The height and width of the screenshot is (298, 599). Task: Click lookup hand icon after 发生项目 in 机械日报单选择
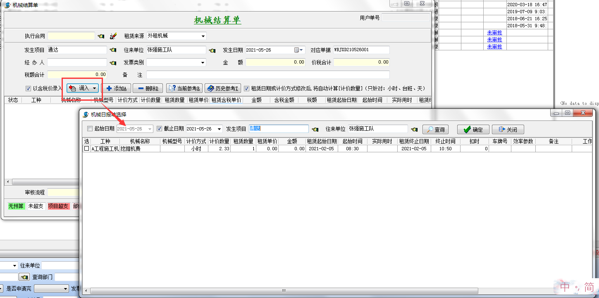315,129
